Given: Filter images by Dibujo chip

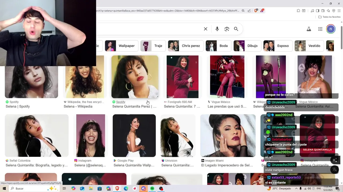Looking at the screenshot, I should click(247, 46).
